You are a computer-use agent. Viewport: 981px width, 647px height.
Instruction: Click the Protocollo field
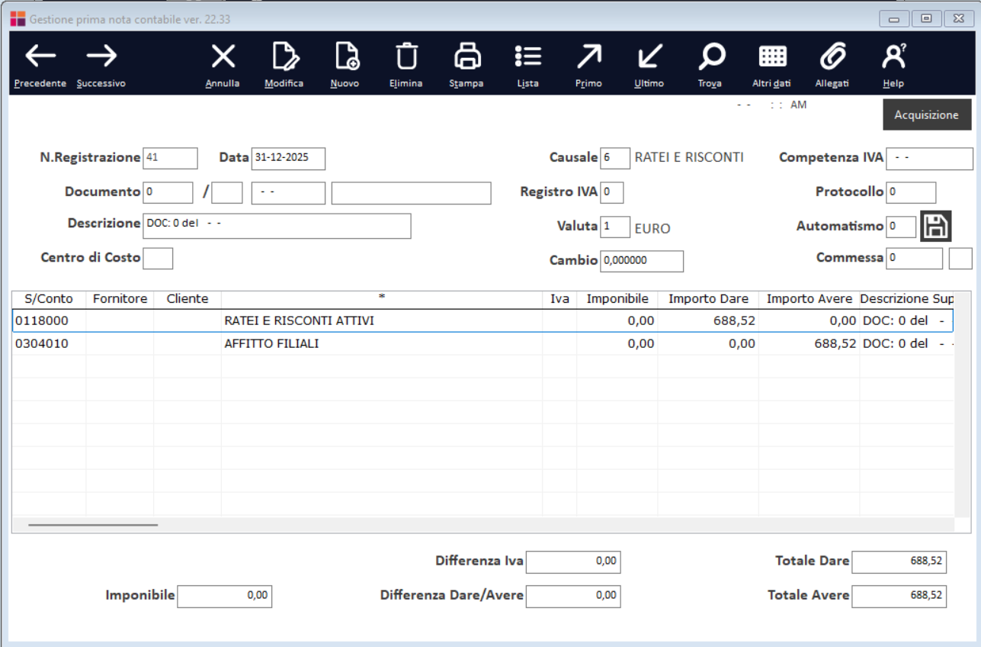(911, 192)
